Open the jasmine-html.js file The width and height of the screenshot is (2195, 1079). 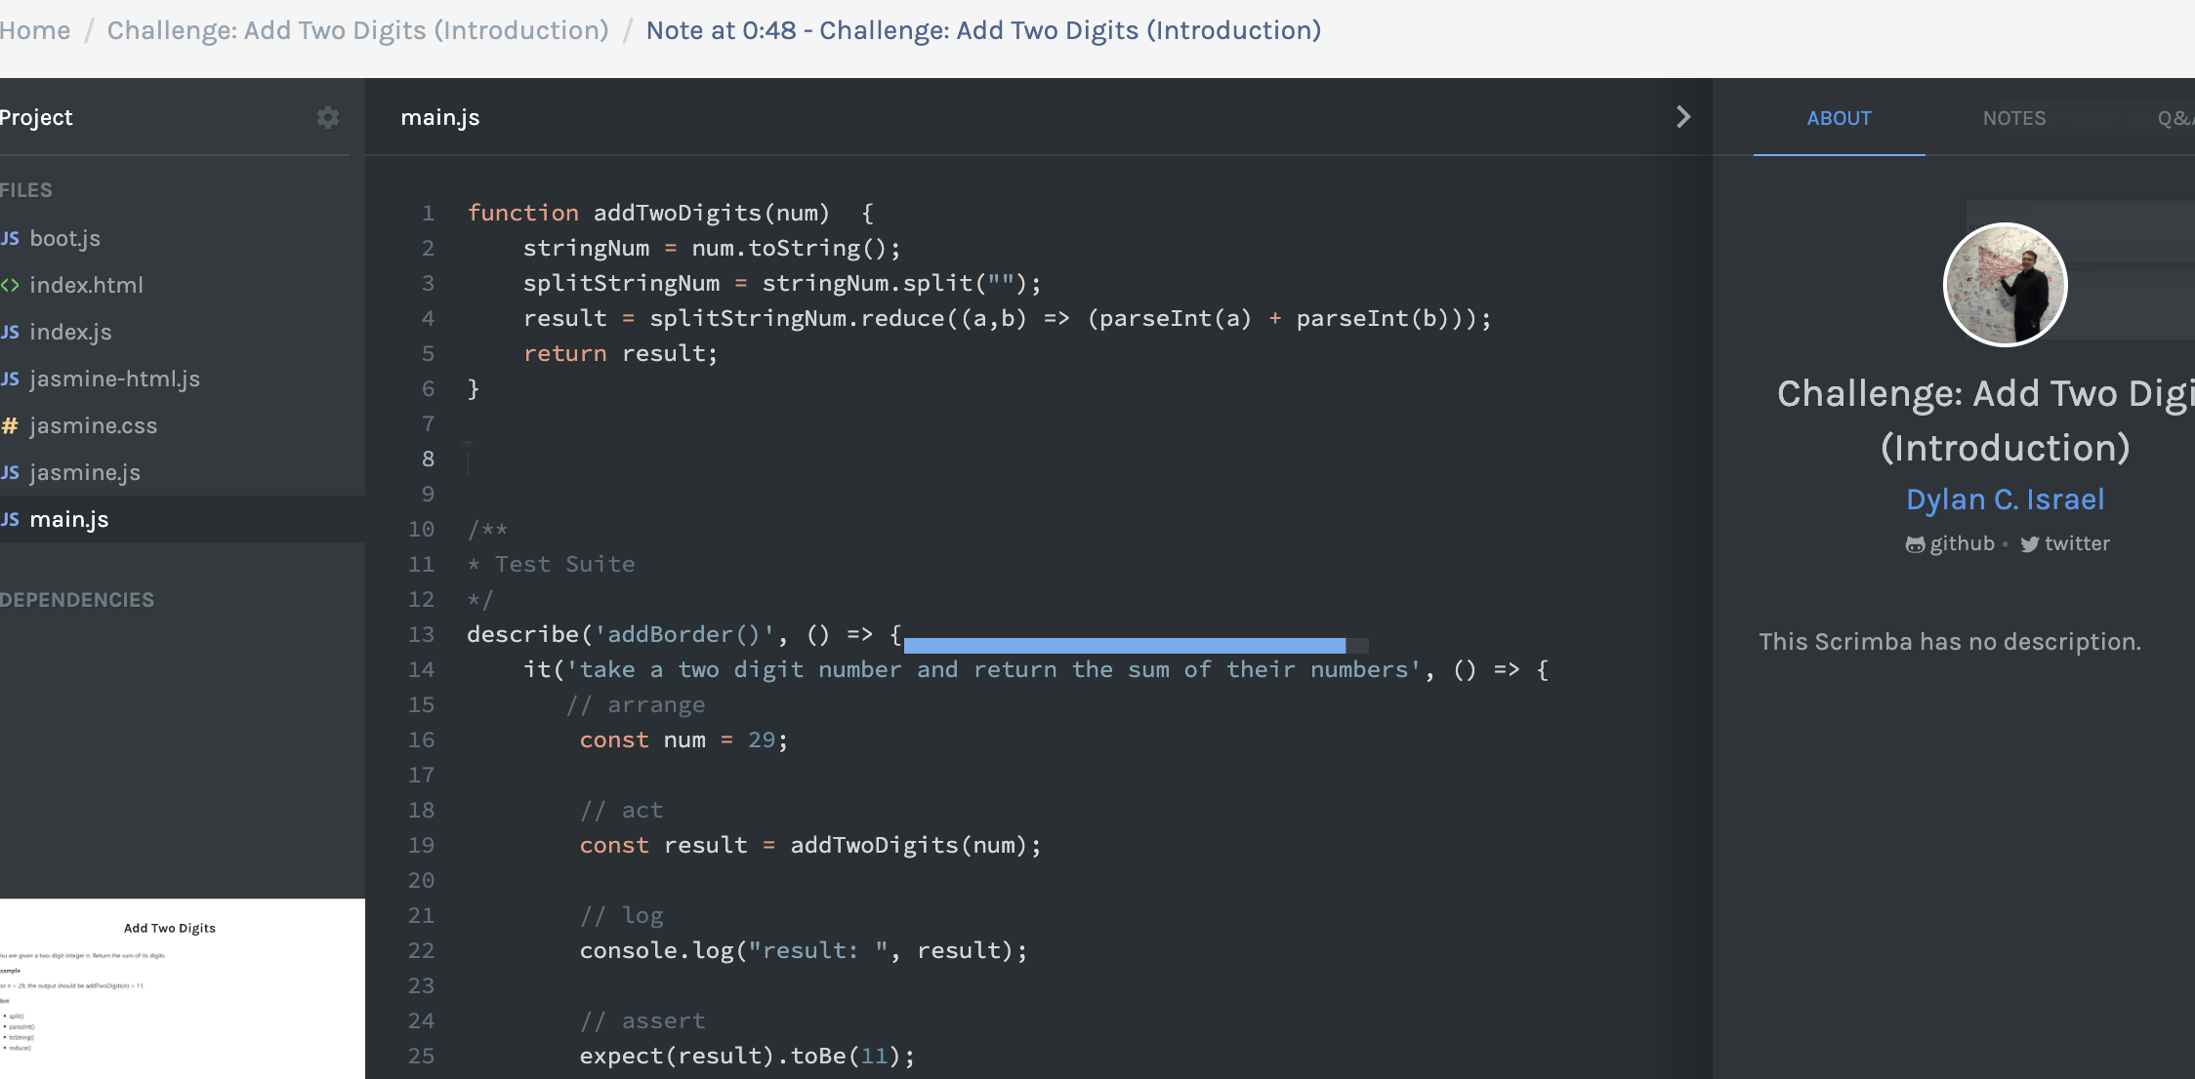pyautogui.click(x=114, y=379)
